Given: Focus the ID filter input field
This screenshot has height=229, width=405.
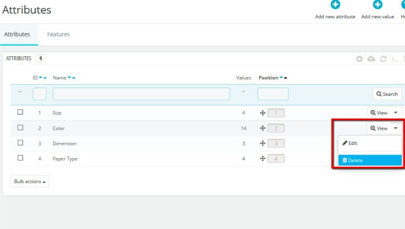Looking at the screenshot, I should (39, 94).
